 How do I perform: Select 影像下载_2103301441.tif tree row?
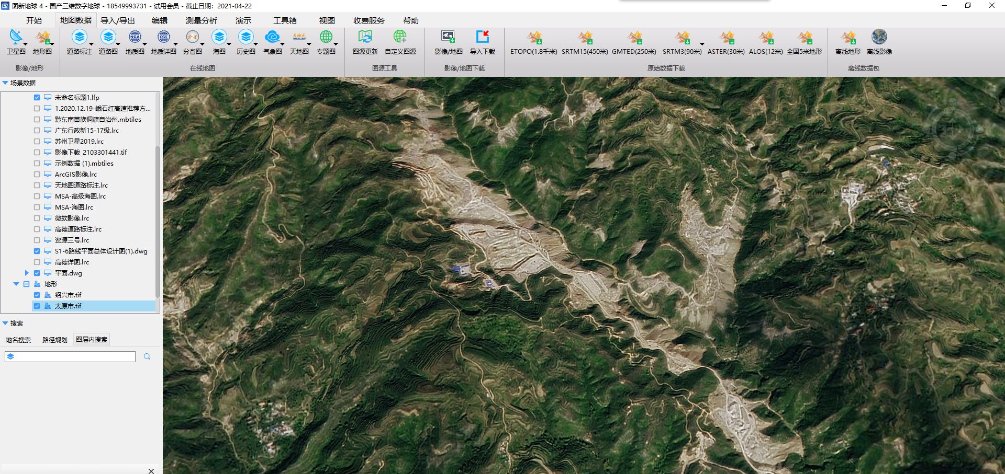pos(91,152)
